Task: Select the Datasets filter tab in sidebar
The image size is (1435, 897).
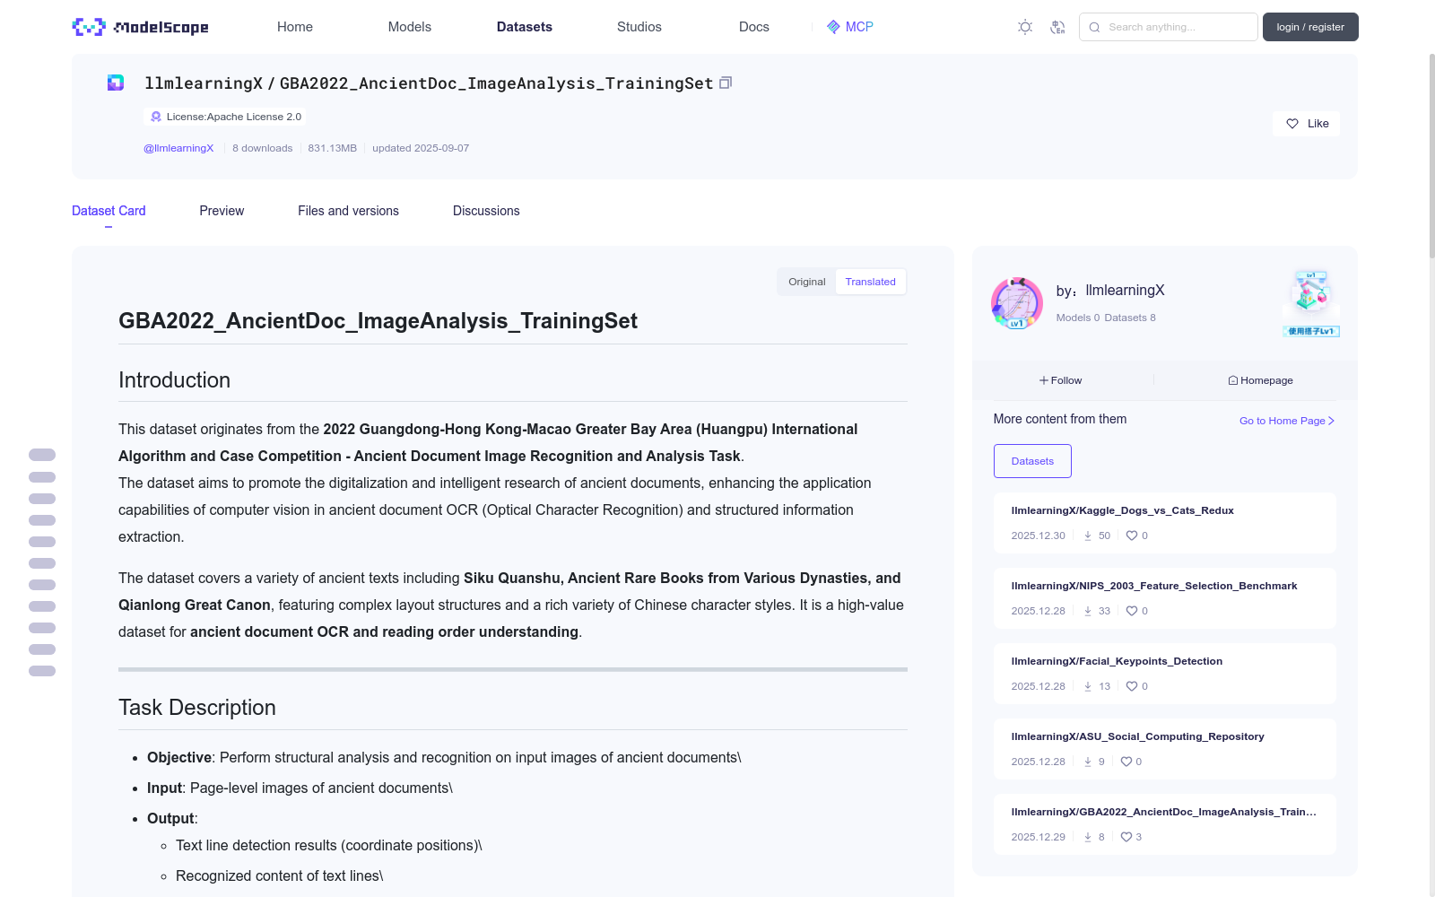Action: point(1032,461)
